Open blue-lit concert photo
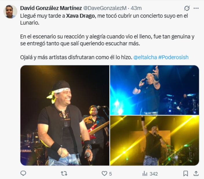The width and height of the screenshot is (204, 179). pos(155,90)
